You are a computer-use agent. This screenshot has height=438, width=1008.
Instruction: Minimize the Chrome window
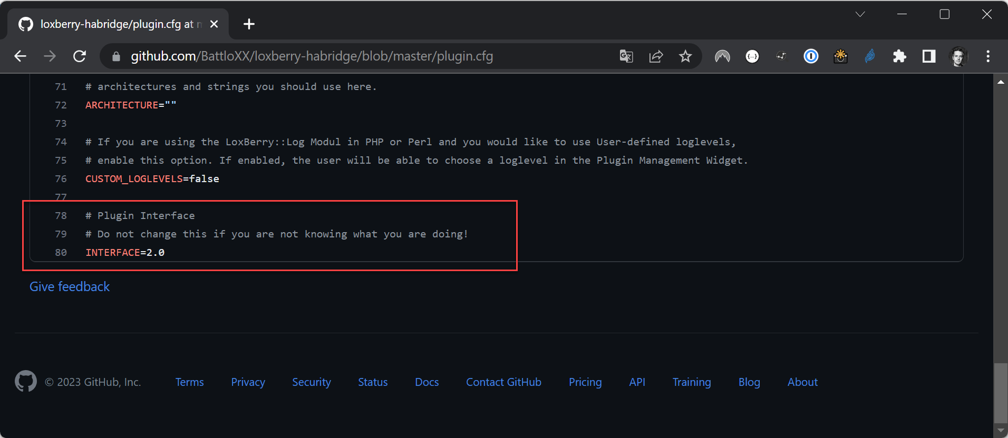(x=902, y=14)
